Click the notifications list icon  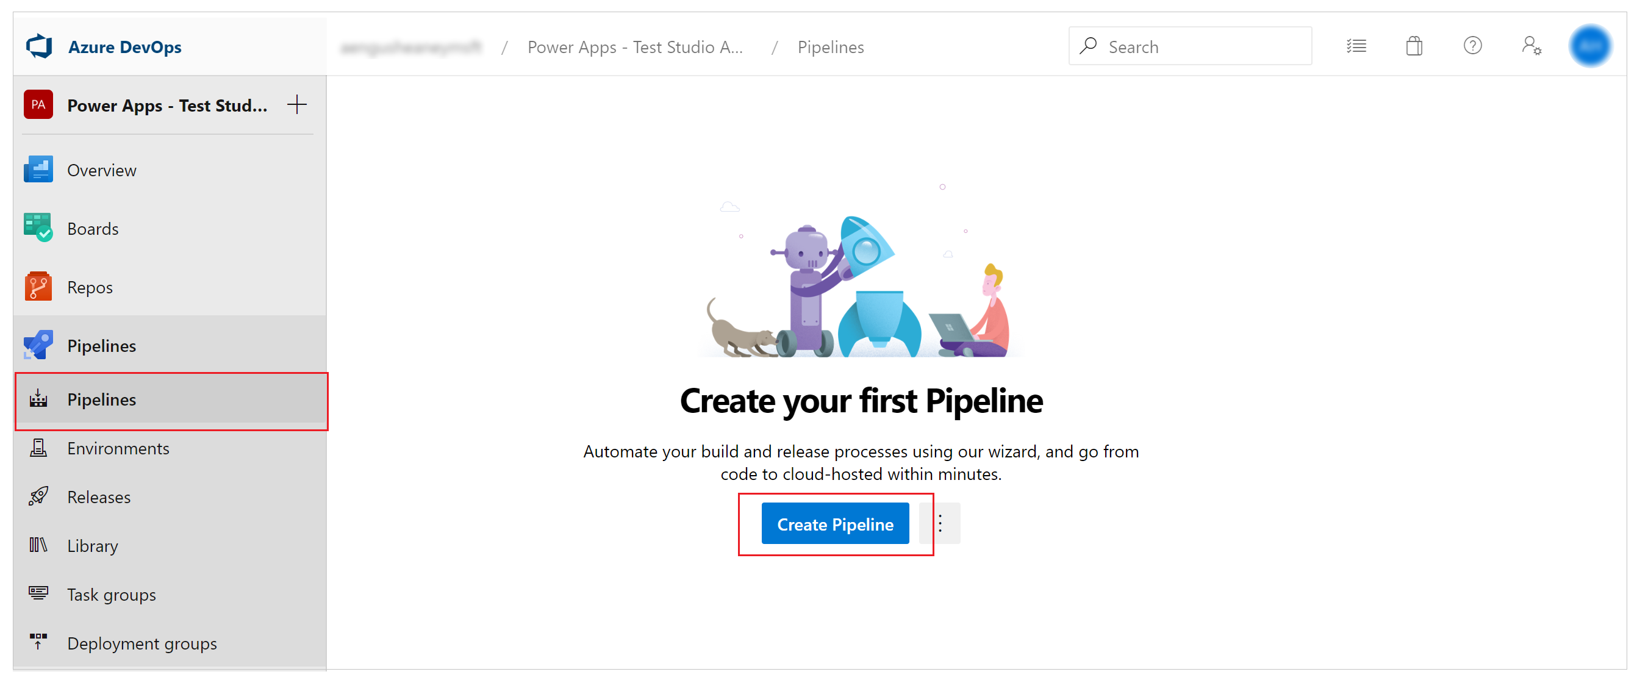point(1357,47)
